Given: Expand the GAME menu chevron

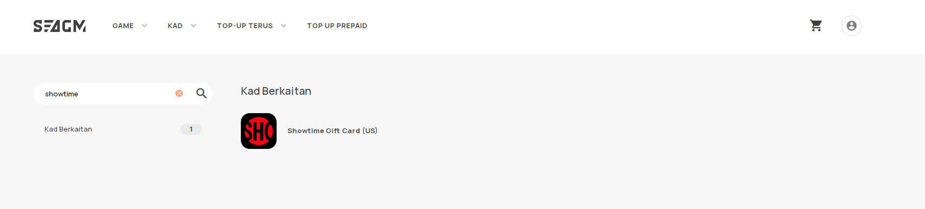Looking at the screenshot, I should (145, 25).
